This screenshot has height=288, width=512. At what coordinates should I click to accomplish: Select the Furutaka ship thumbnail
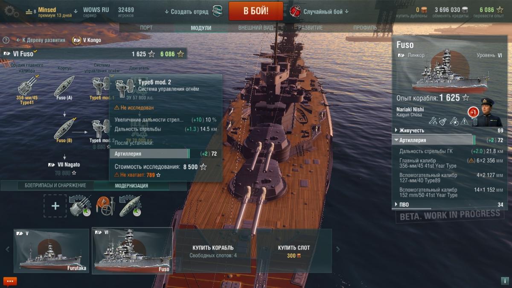51,251
